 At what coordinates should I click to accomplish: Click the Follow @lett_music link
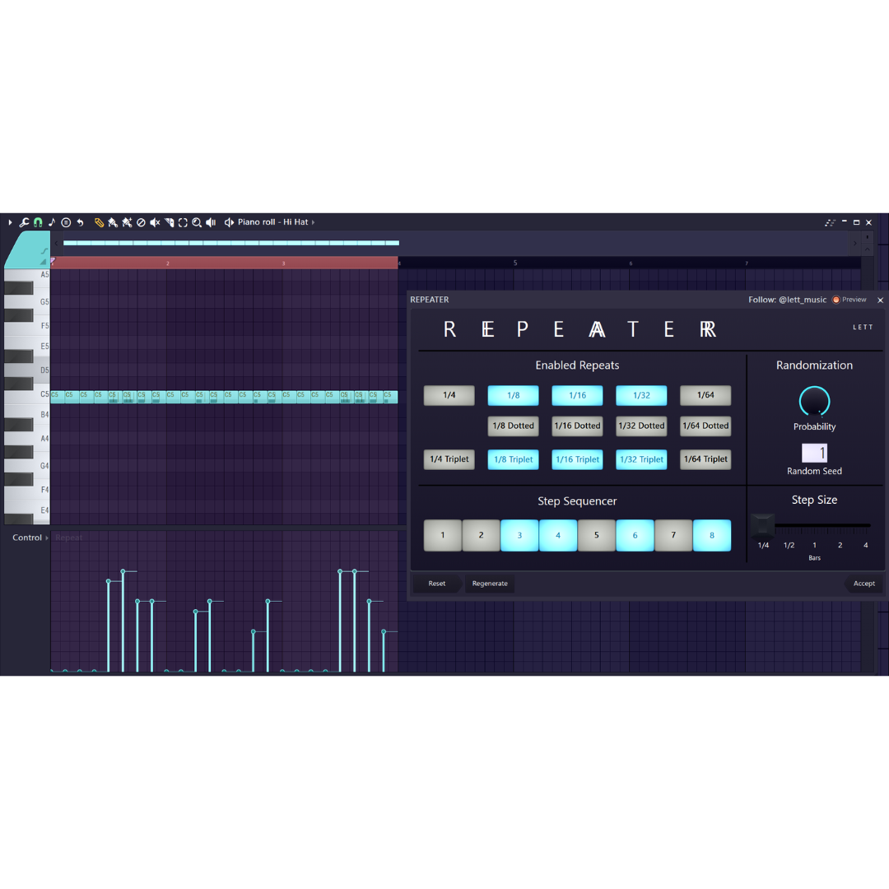pyautogui.click(x=787, y=300)
